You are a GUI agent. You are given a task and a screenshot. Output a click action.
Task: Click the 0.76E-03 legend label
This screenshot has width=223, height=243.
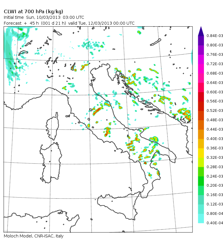pyautogui.click(x=215, y=55)
